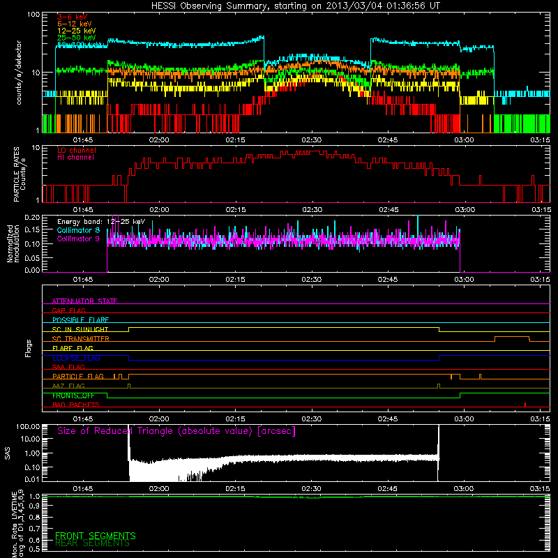Click the POSSIBLE_FLARE flag label

pos(80,320)
